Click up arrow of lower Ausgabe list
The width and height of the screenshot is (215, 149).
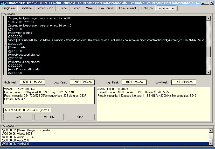pos(211,131)
